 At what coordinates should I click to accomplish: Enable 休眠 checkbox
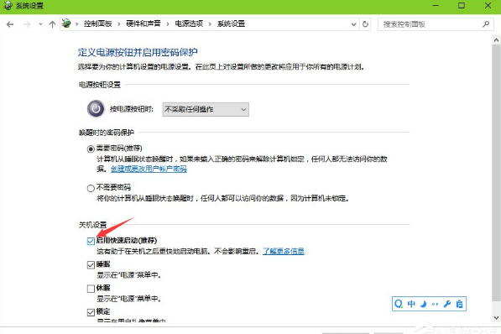[x=91, y=289]
